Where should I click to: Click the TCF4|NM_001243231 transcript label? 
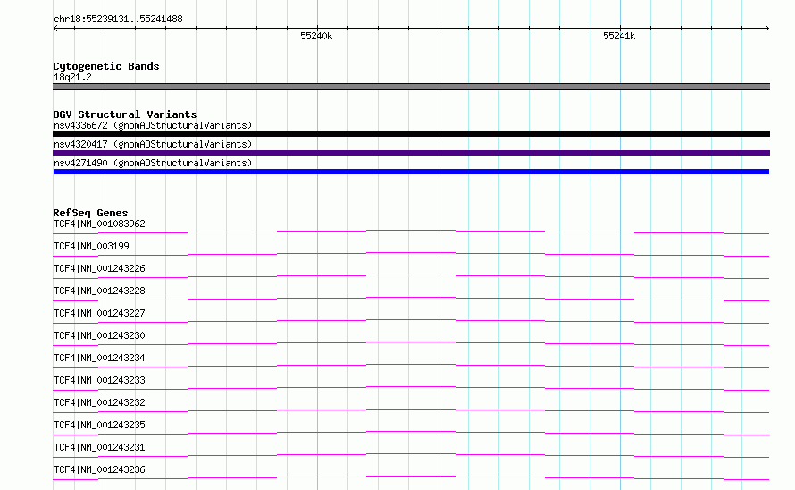99,447
